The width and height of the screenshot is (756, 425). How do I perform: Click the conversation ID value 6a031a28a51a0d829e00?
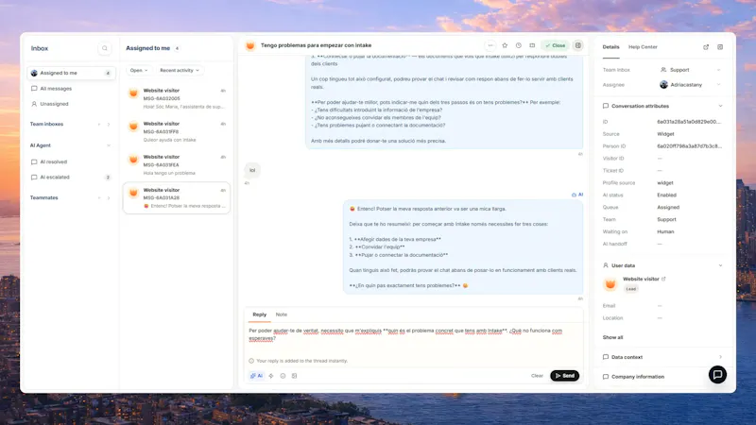(x=689, y=122)
